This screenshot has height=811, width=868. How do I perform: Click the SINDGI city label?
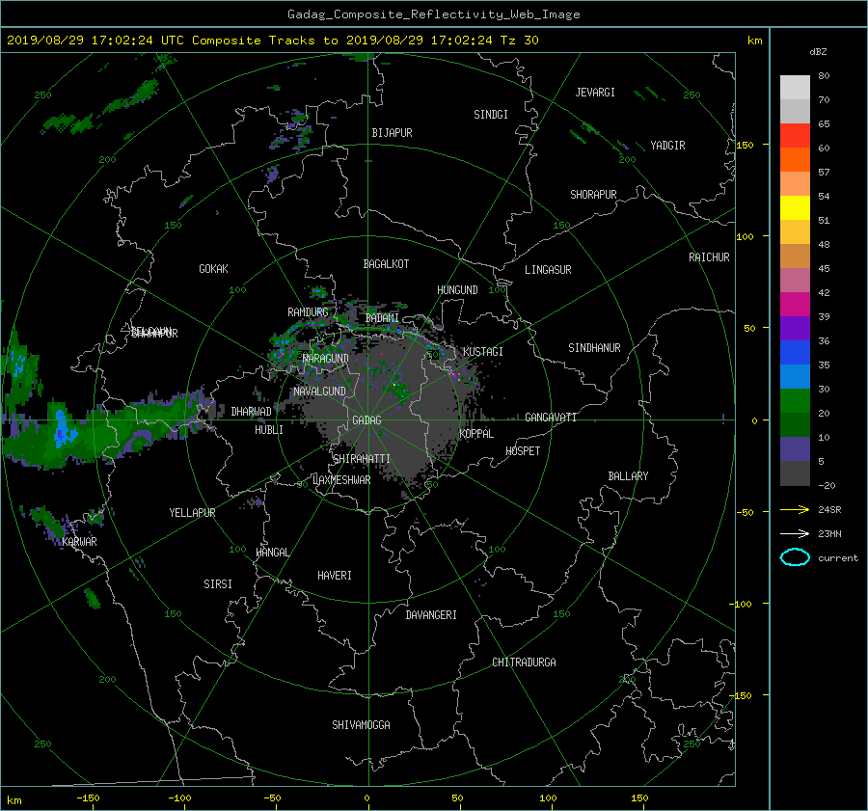[491, 115]
